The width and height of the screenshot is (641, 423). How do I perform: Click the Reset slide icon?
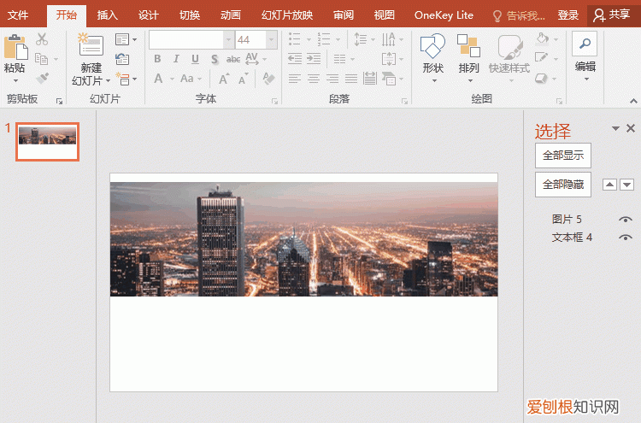pos(122,59)
